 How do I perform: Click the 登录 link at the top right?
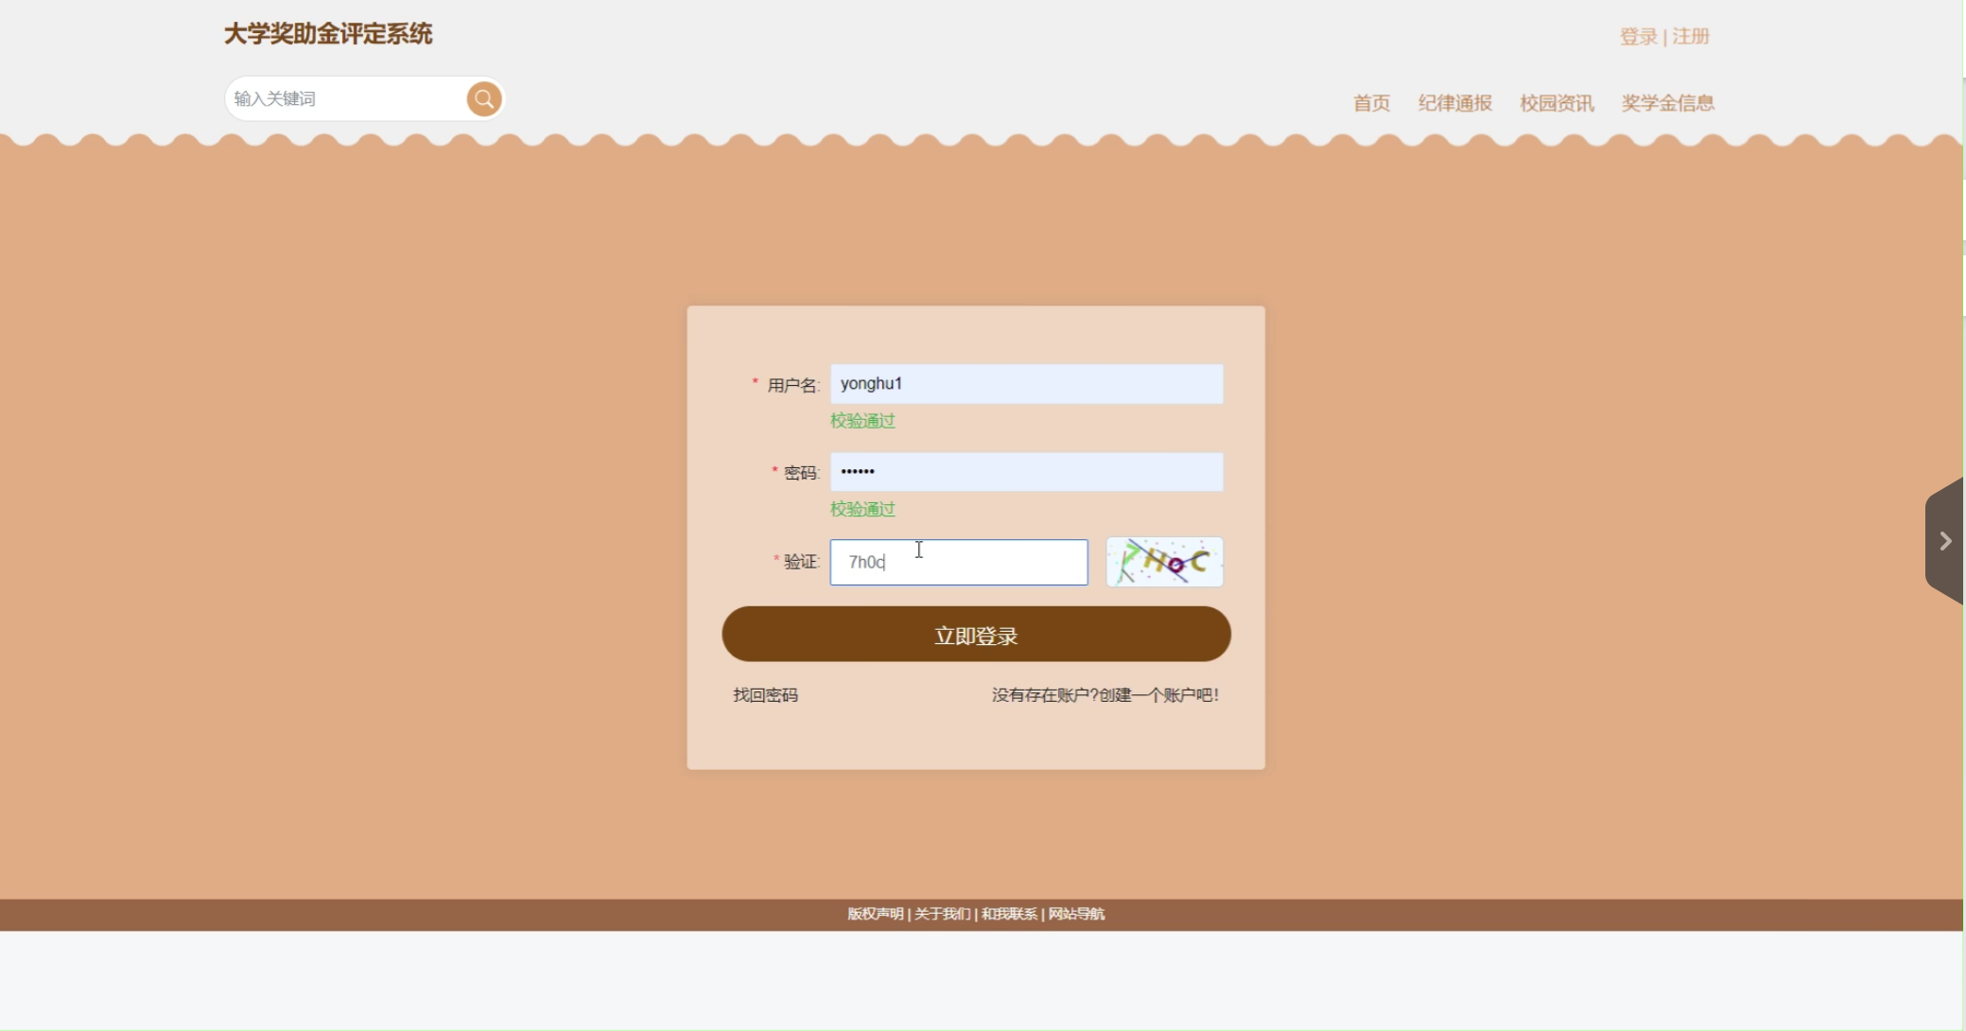1638,37
